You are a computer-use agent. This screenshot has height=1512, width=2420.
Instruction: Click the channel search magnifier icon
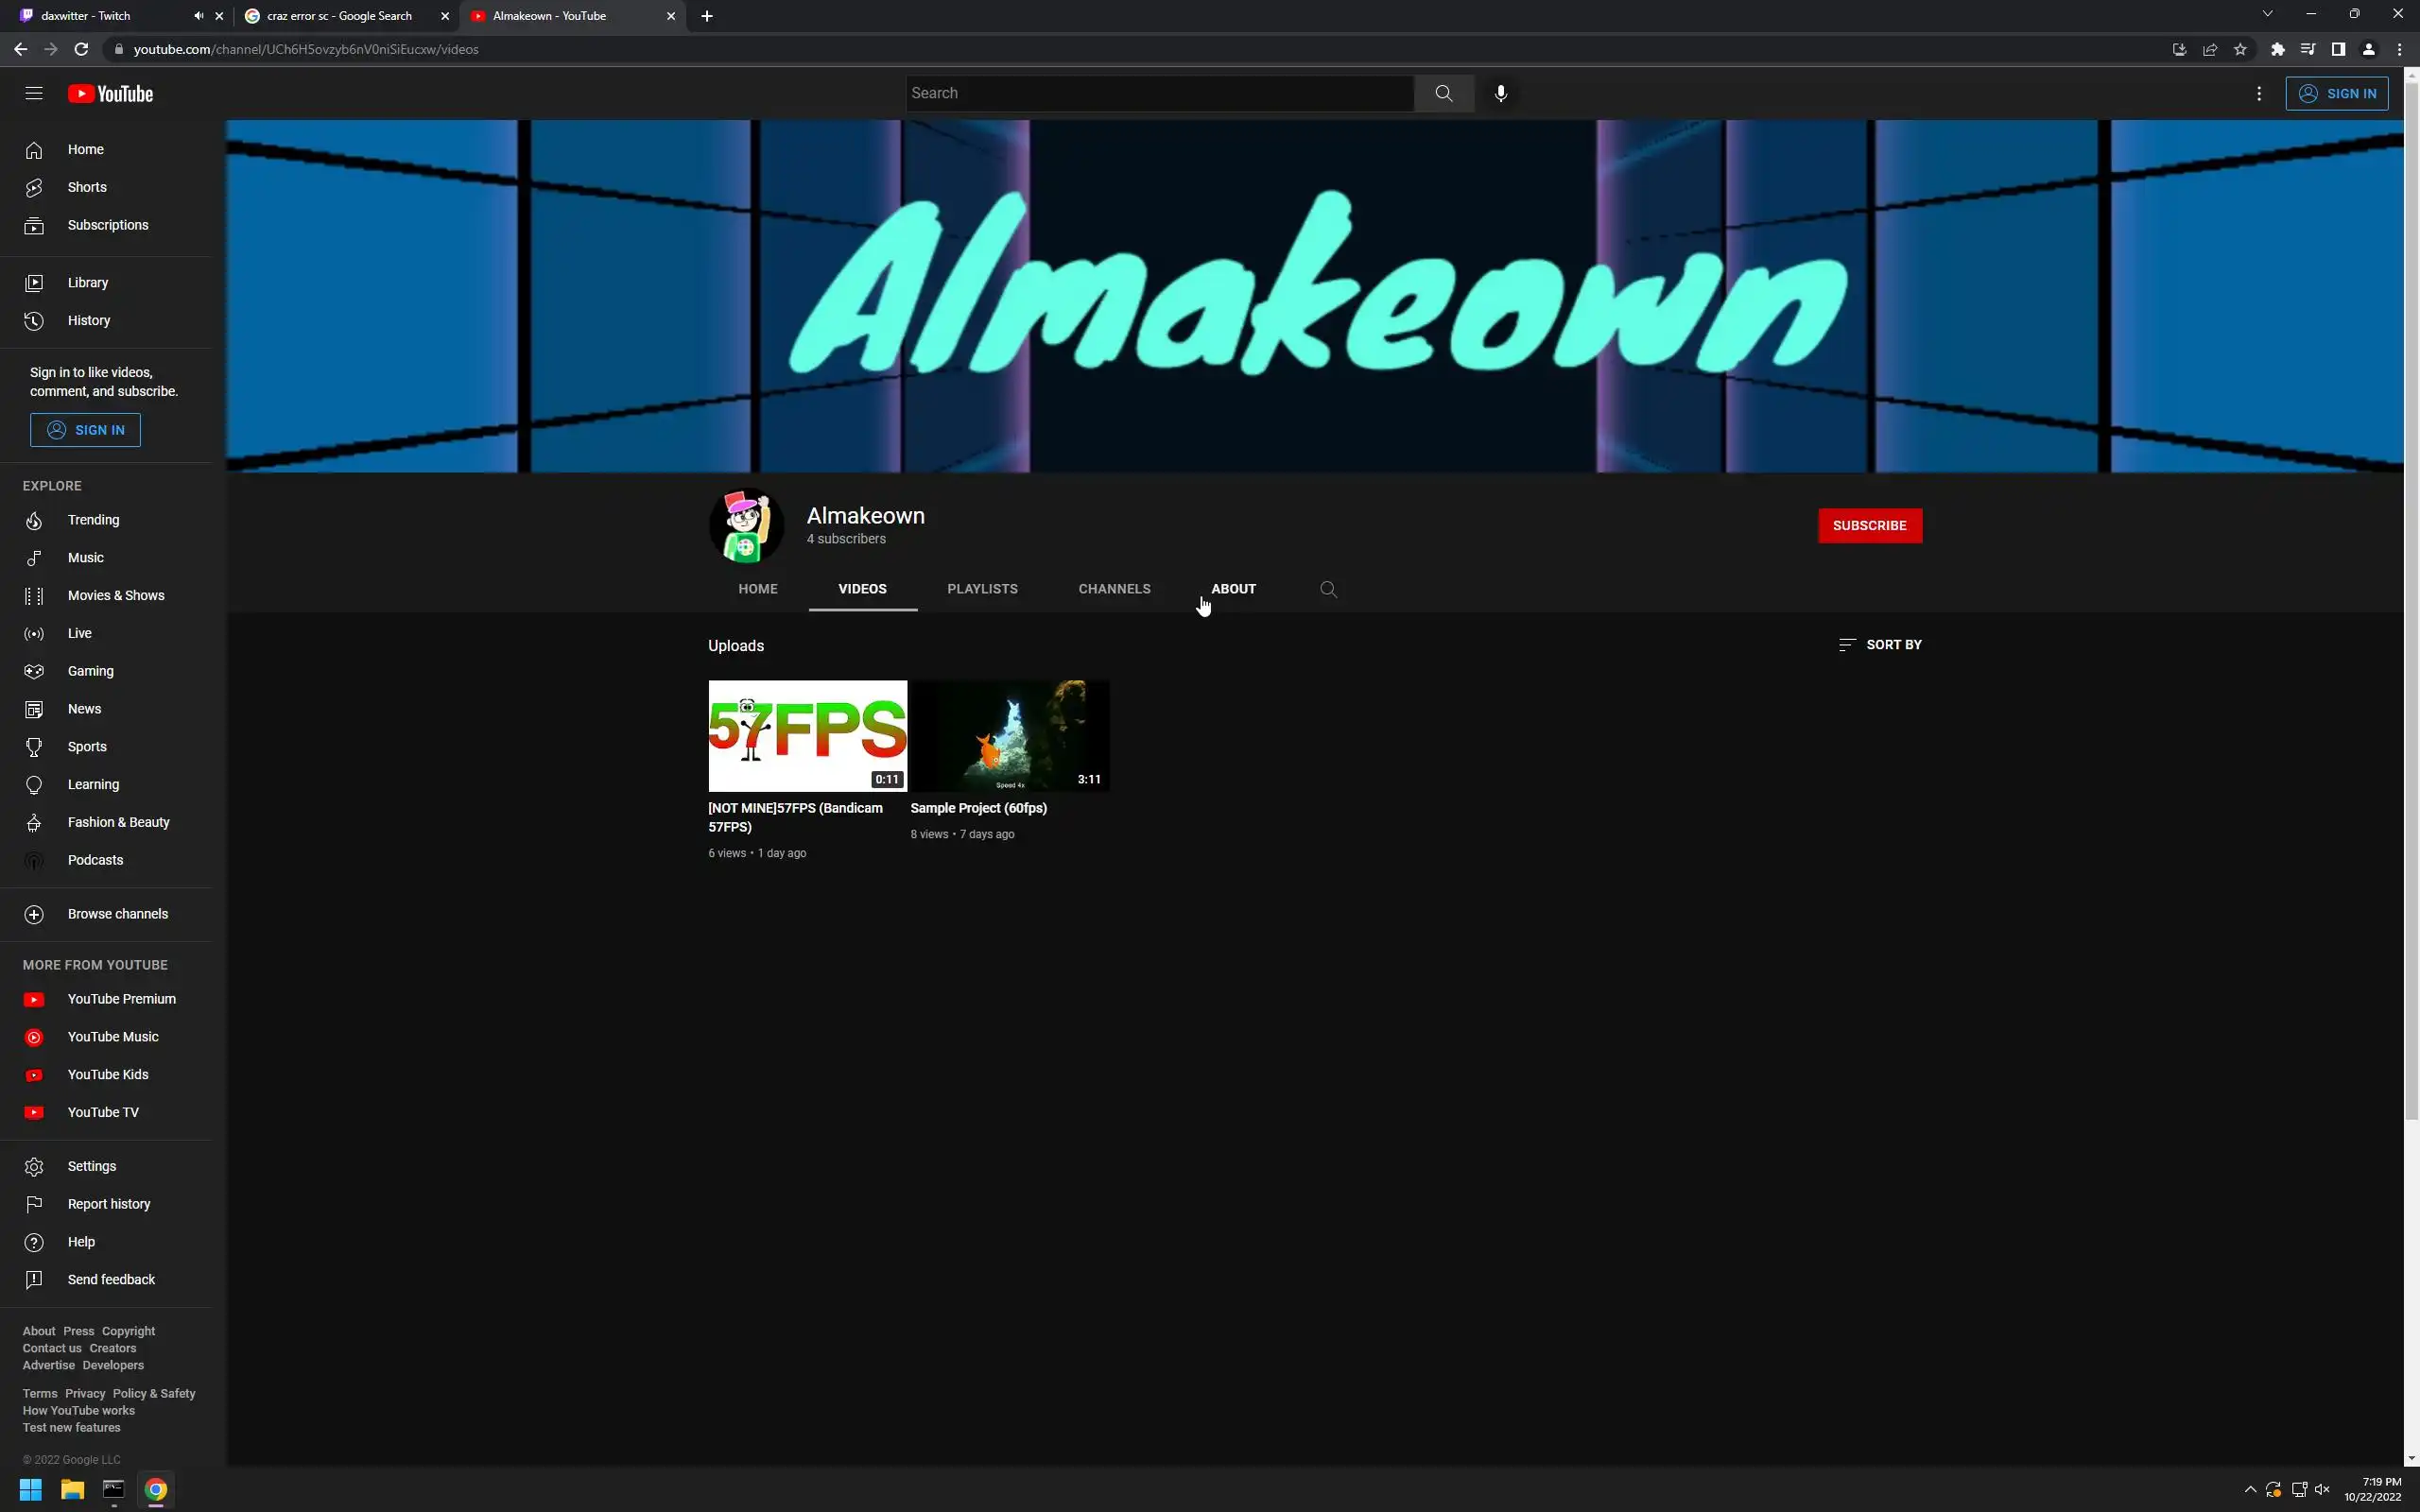(1328, 589)
